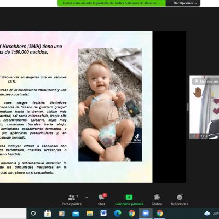This screenshot has width=219, height=219.
Task: Click the baby photo in the shared slide
Action: [110, 105]
